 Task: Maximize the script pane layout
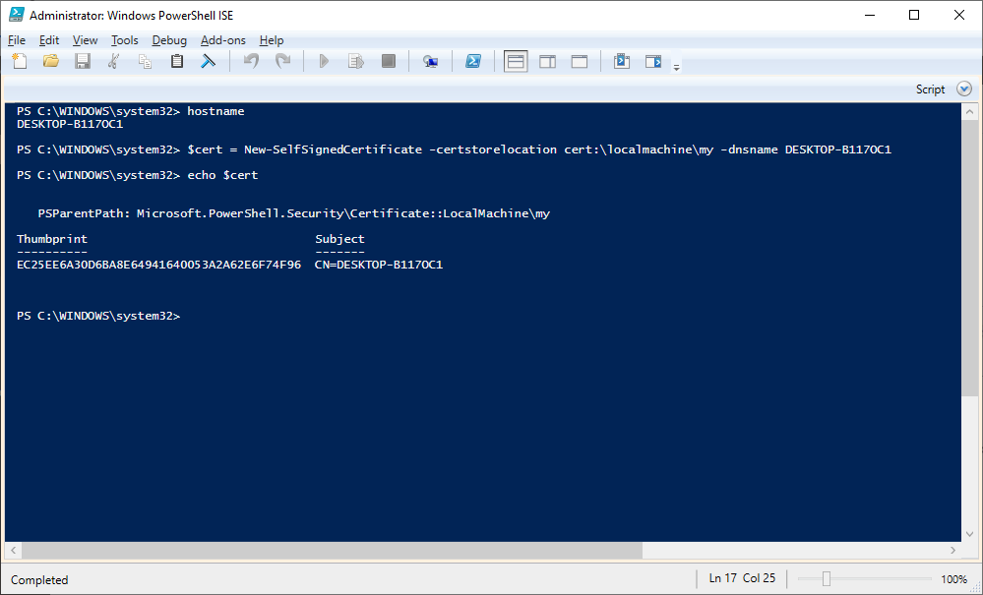(580, 61)
